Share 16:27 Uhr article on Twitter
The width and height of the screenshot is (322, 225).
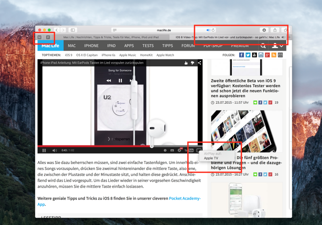[x=265, y=174]
